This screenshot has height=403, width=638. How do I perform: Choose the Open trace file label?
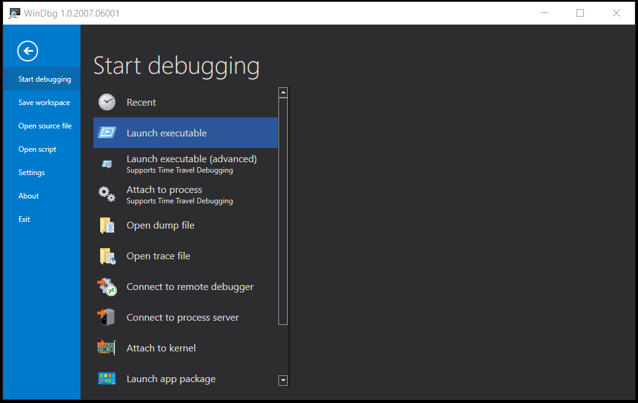pos(159,256)
